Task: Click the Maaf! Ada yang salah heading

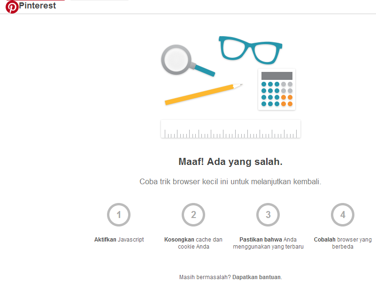Action: click(230, 162)
